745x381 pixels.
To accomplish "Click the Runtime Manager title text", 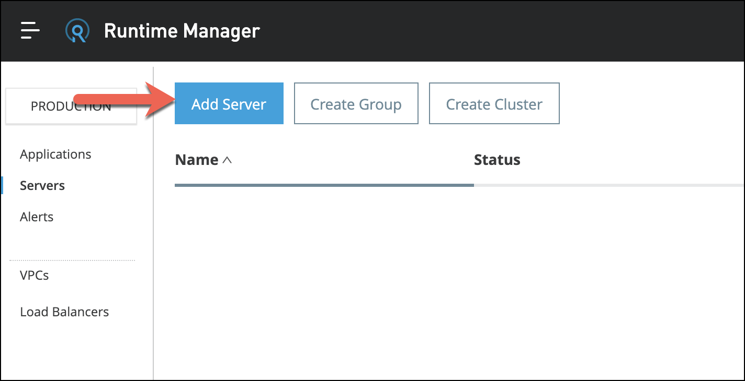I will click(x=182, y=31).
